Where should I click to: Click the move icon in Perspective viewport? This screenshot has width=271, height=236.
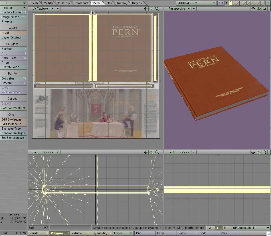pos(253,9)
